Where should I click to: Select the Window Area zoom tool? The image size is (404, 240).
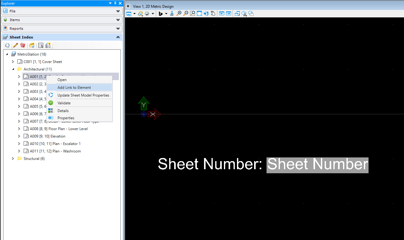point(193,14)
